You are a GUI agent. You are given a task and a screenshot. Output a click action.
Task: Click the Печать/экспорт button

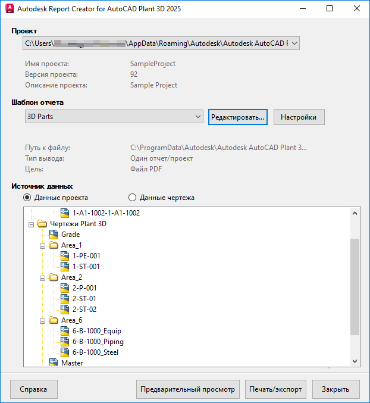click(275, 389)
